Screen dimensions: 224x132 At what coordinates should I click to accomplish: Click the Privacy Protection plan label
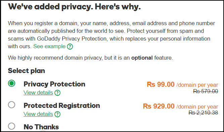point(54,84)
